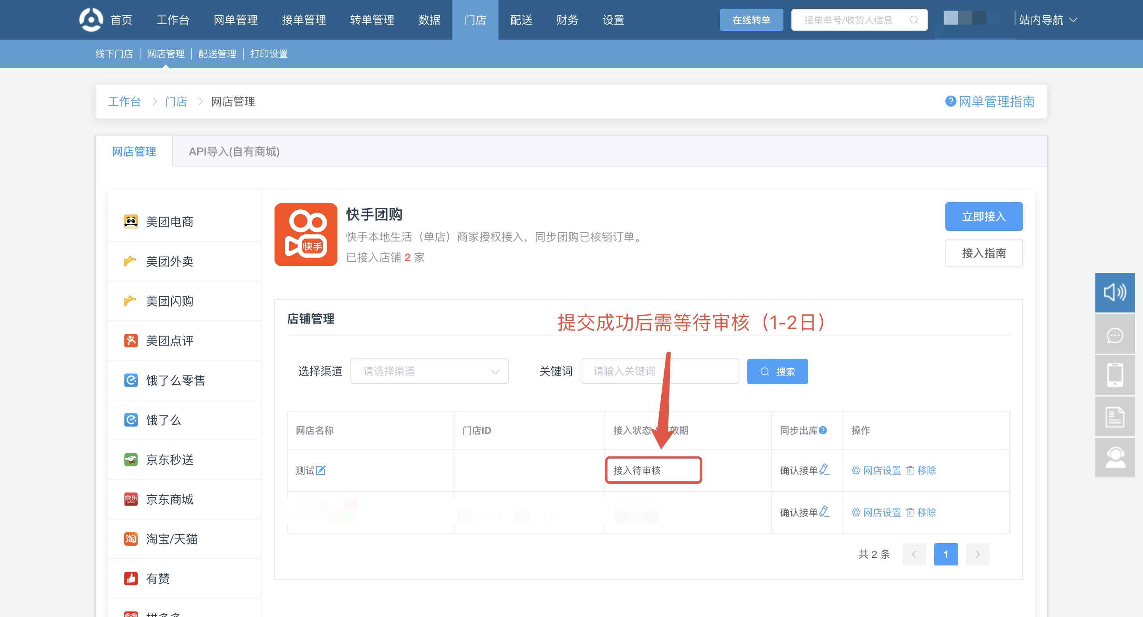Image resolution: width=1143 pixels, height=617 pixels.
Task: Open 网单管理 in top navigation
Action: point(236,20)
